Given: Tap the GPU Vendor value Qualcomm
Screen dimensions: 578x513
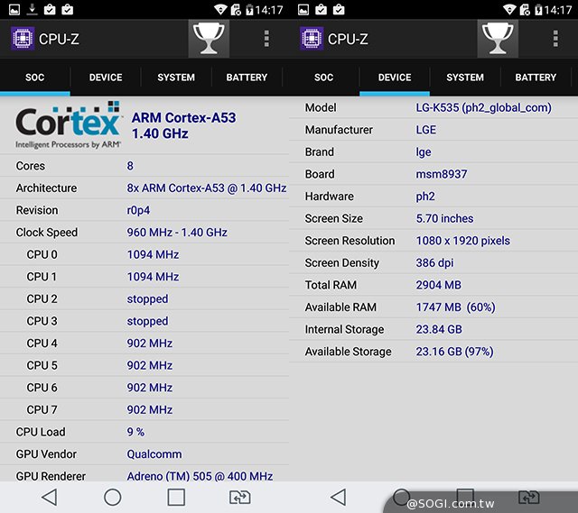Looking at the screenshot, I should [154, 454].
